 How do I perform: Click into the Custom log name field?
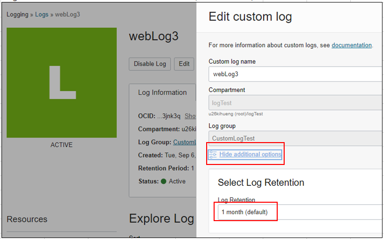(295, 74)
